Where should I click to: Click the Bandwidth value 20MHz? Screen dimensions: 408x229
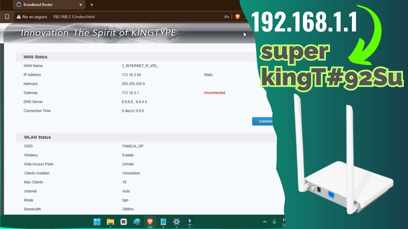click(128, 209)
